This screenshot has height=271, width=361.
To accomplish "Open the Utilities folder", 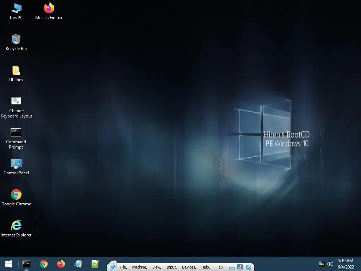I will click(x=16, y=74).
